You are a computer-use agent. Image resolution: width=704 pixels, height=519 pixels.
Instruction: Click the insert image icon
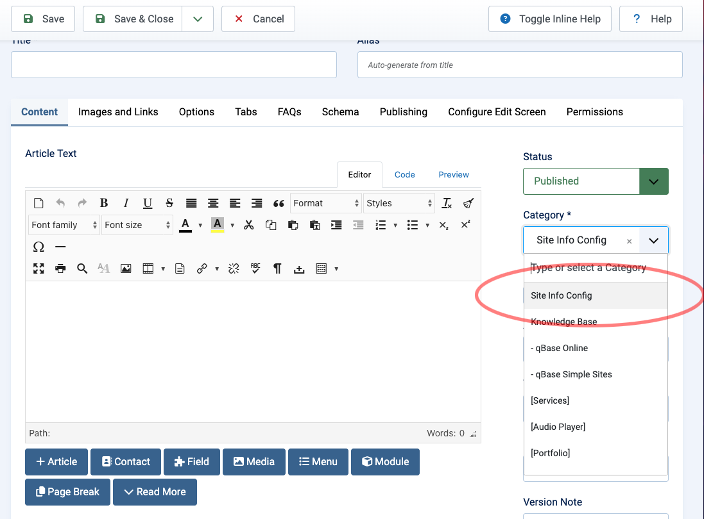[126, 268]
